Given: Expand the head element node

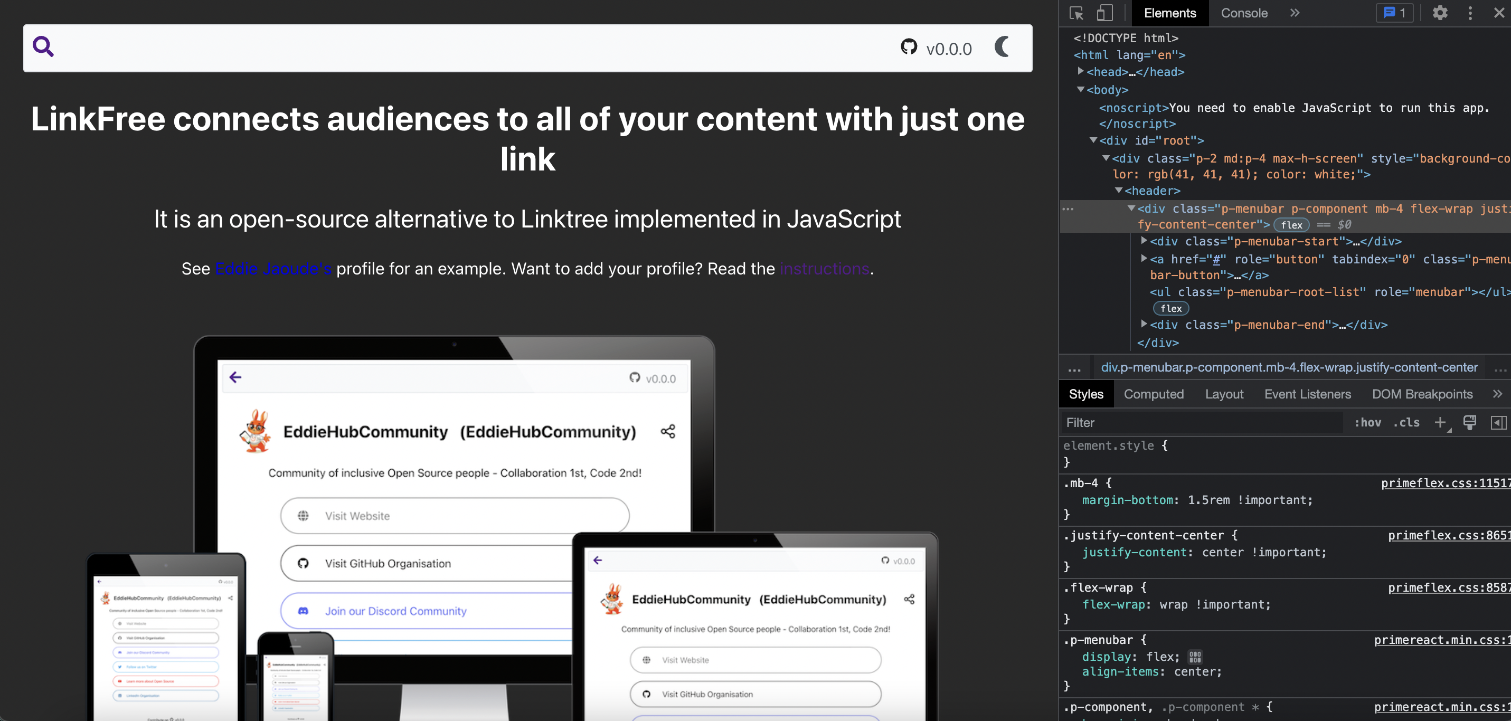Looking at the screenshot, I should (1081, 72).
